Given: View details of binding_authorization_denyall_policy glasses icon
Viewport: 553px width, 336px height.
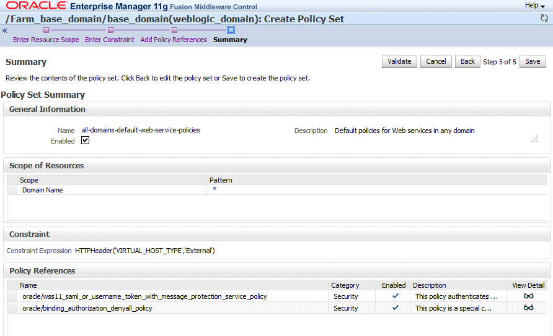Looking at the screenshot, I should (528, 308).
